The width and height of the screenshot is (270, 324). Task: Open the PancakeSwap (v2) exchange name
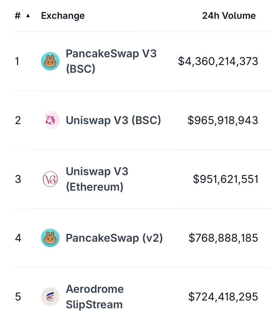(114, 238)
